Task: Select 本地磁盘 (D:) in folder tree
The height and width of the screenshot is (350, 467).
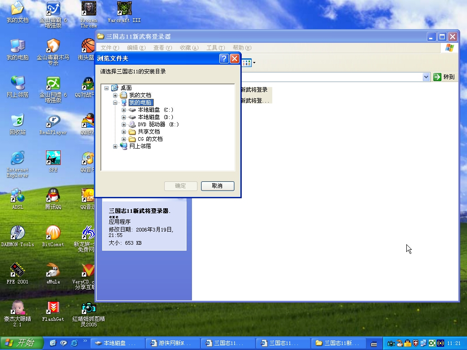Action: pyautogui.click(x=155, y=117)
